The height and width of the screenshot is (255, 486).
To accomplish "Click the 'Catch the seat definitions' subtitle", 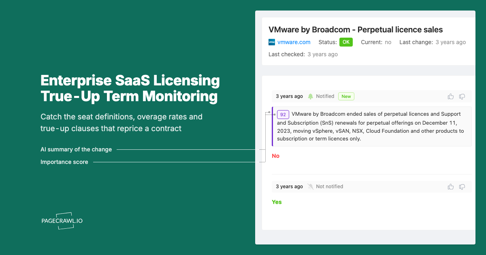I will pyautogui.click(x=122, y=123).
